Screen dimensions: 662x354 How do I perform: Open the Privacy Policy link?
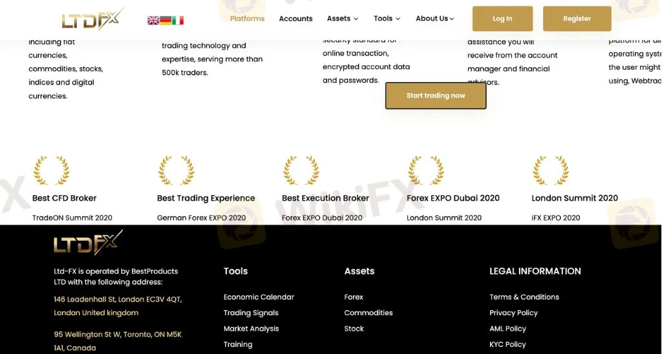pos(513,313)
